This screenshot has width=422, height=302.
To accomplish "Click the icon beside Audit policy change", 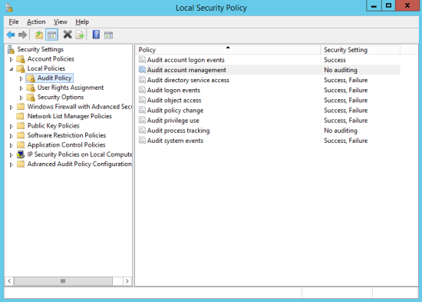I will pos(142,110).
